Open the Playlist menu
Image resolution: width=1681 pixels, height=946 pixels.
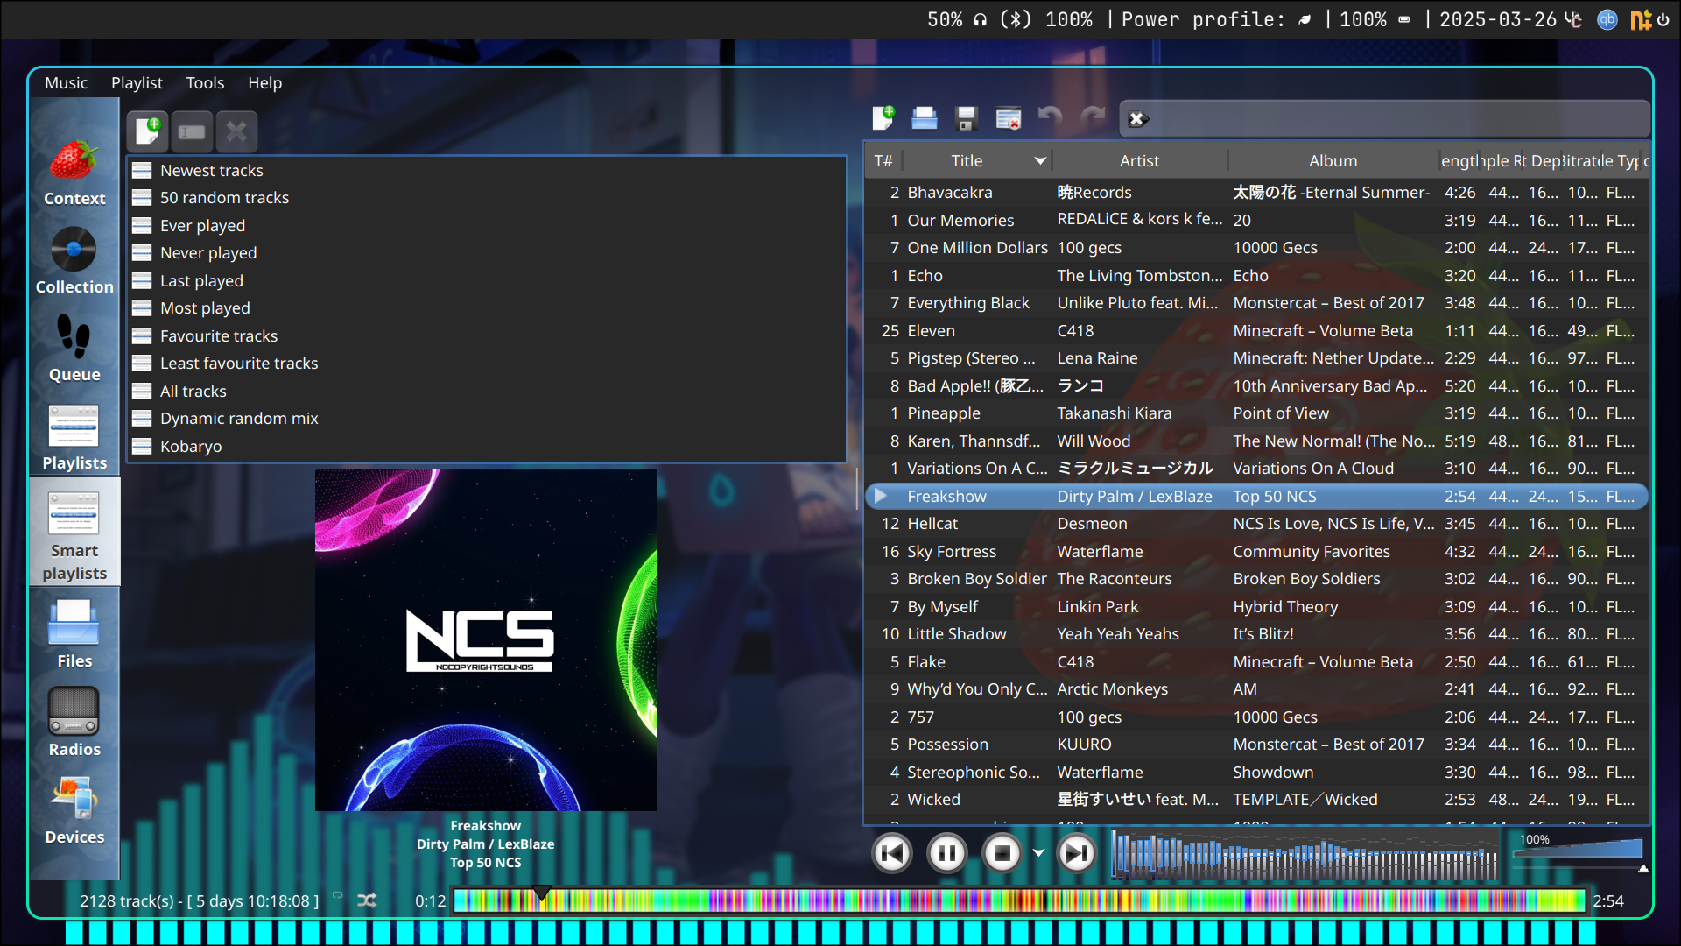point(137,83)
